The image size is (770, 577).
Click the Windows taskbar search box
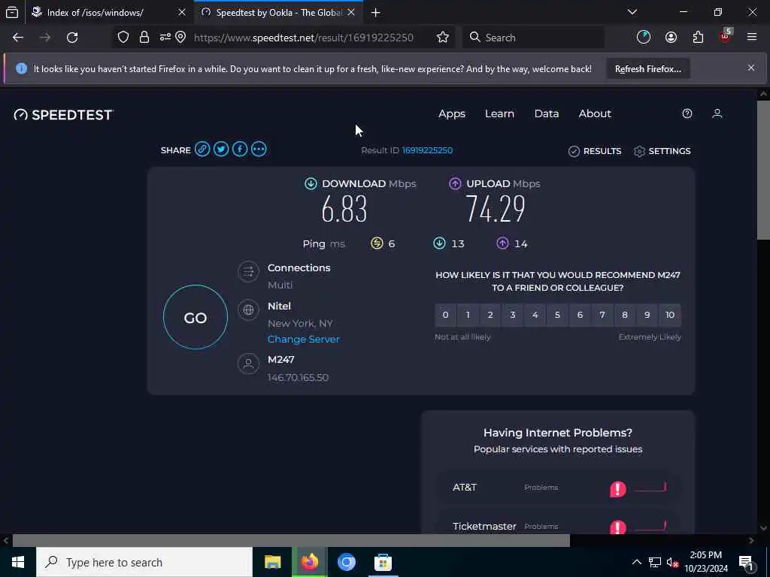coord(144,562)
